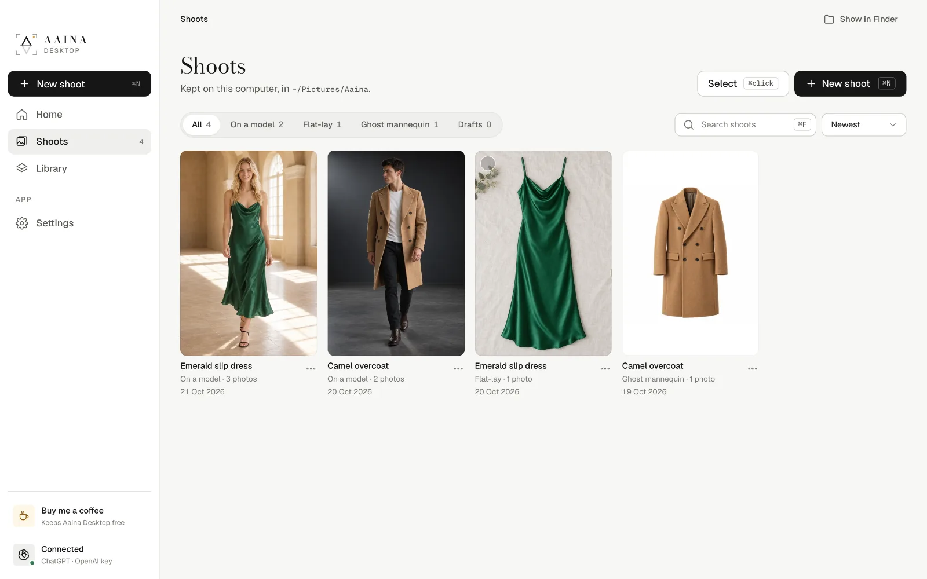Image resolution: width=927 pixels, height=579 pixels.
Task: Open the Library sidebar item
Action: click(x=79, y=168)
